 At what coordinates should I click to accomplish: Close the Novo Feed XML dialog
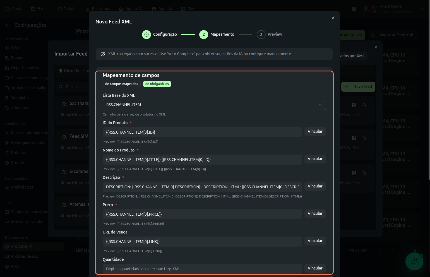(333, 18)
